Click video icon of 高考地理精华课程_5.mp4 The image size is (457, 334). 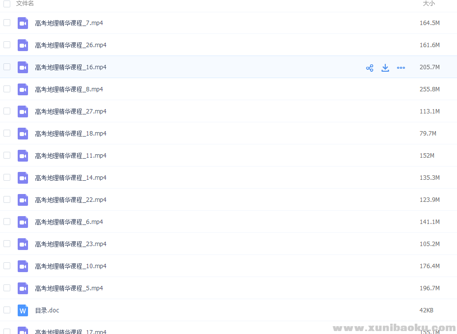23,288
